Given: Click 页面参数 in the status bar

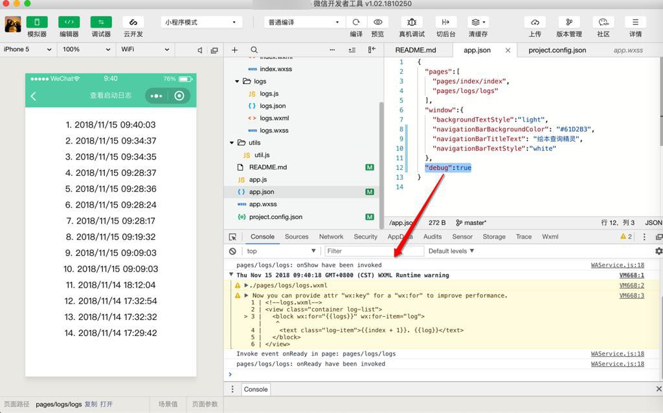Looking at the screenshot, I should click(205, 404).
